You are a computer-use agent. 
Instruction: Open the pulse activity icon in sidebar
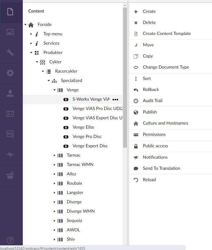(x=10, y=155)
